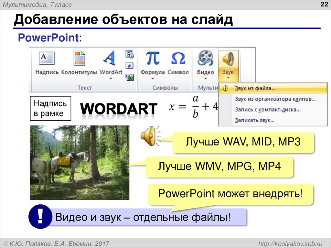Click the Текст group label

(85, 88)
